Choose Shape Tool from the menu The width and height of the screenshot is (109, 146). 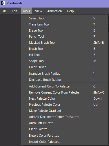click(65, 61)
